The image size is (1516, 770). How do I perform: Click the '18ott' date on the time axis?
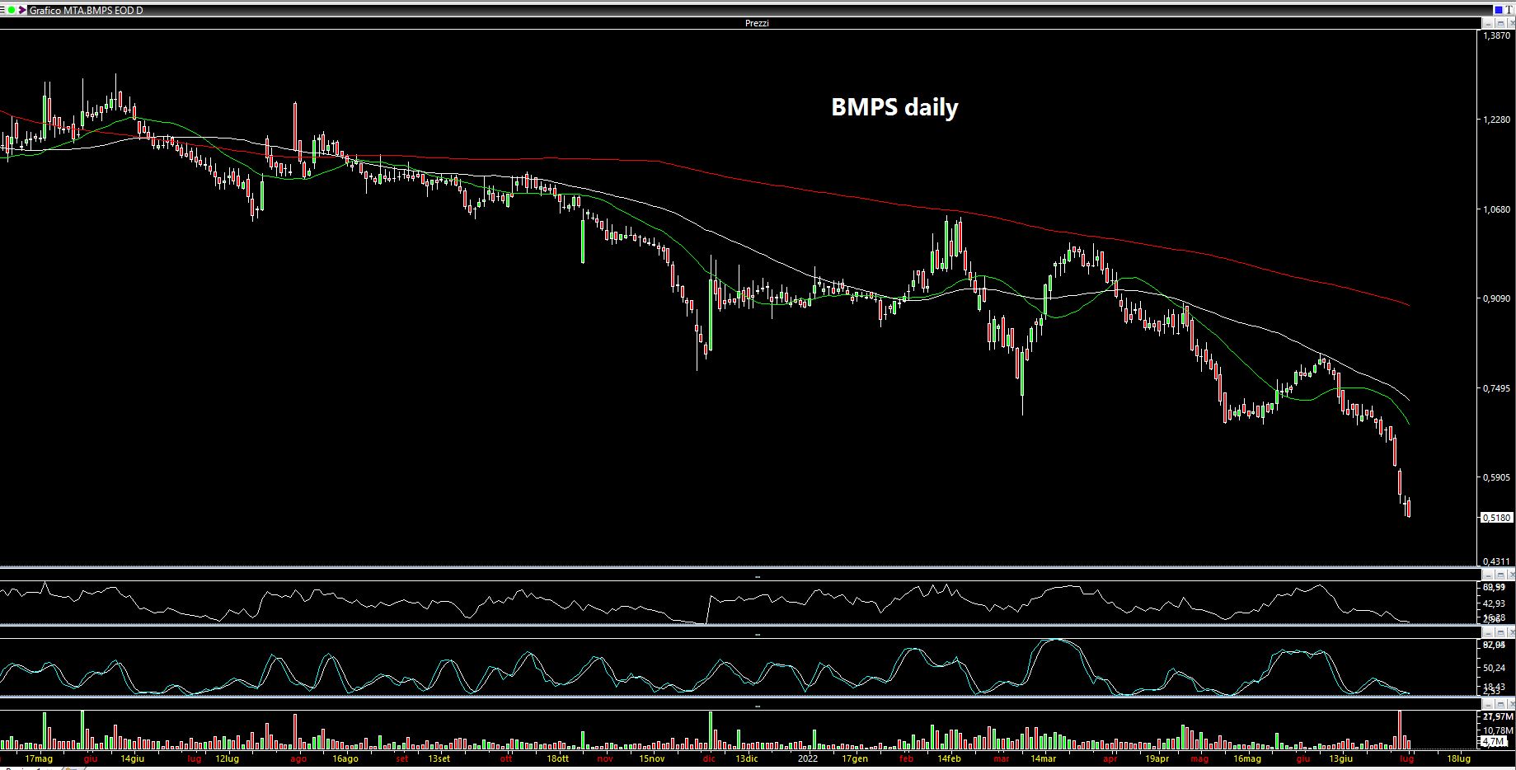tap(557, 758)
